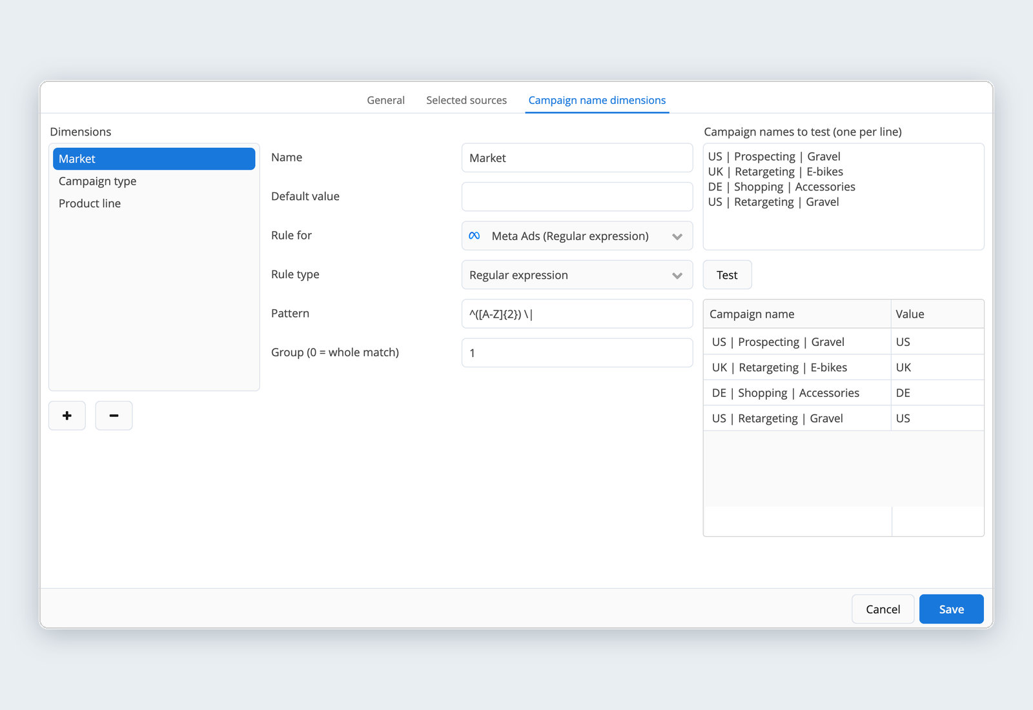Remove the selected dimension with the minus button
Screen dimensions: 1033x710
[x=114, y=416]
